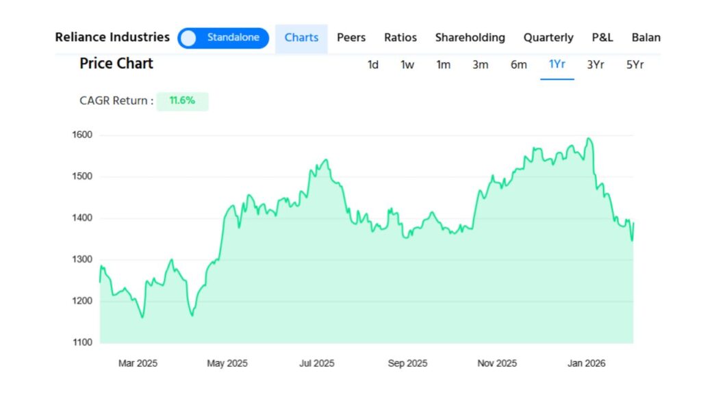Show the 1m price chart
Viewport: 701px width, 394px height.
(444, 64)
